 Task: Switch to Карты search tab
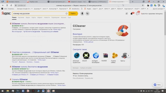(34, 18)
